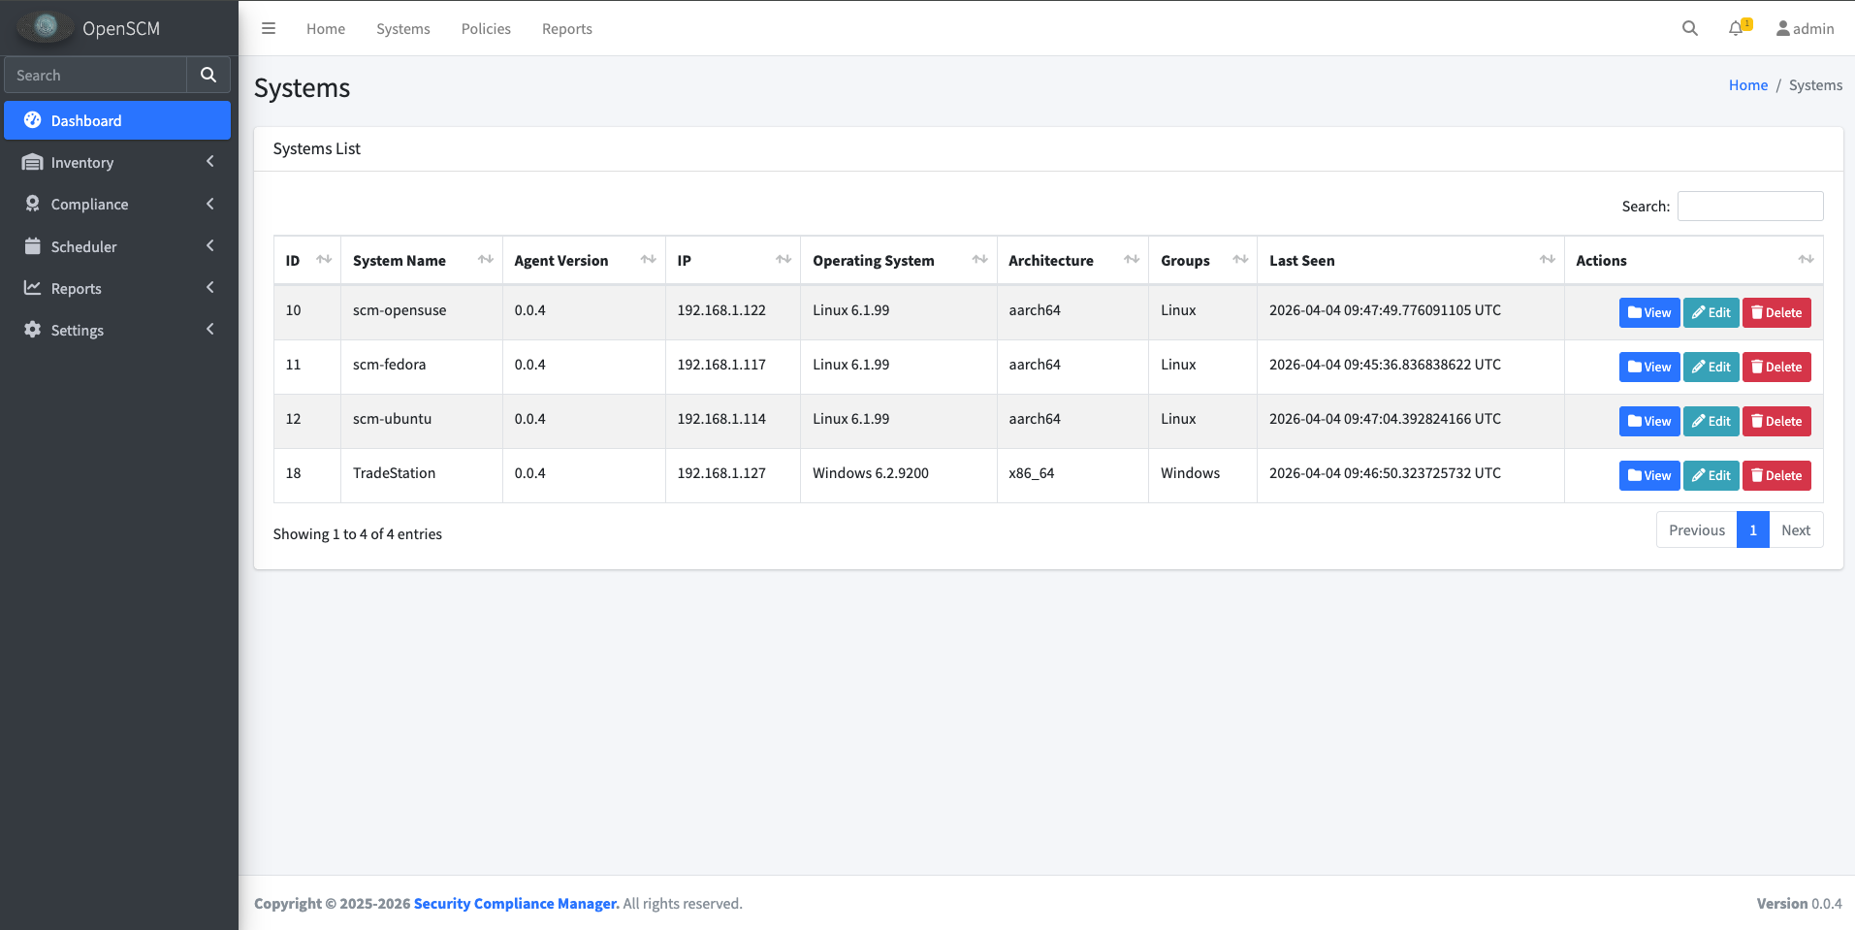Sort by Last Seen column
The height and width of the screenshot is (930, 1855).
point(1547,260)
